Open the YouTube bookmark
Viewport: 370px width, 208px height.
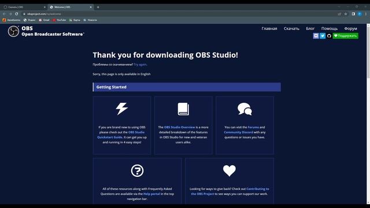[59, 20]
